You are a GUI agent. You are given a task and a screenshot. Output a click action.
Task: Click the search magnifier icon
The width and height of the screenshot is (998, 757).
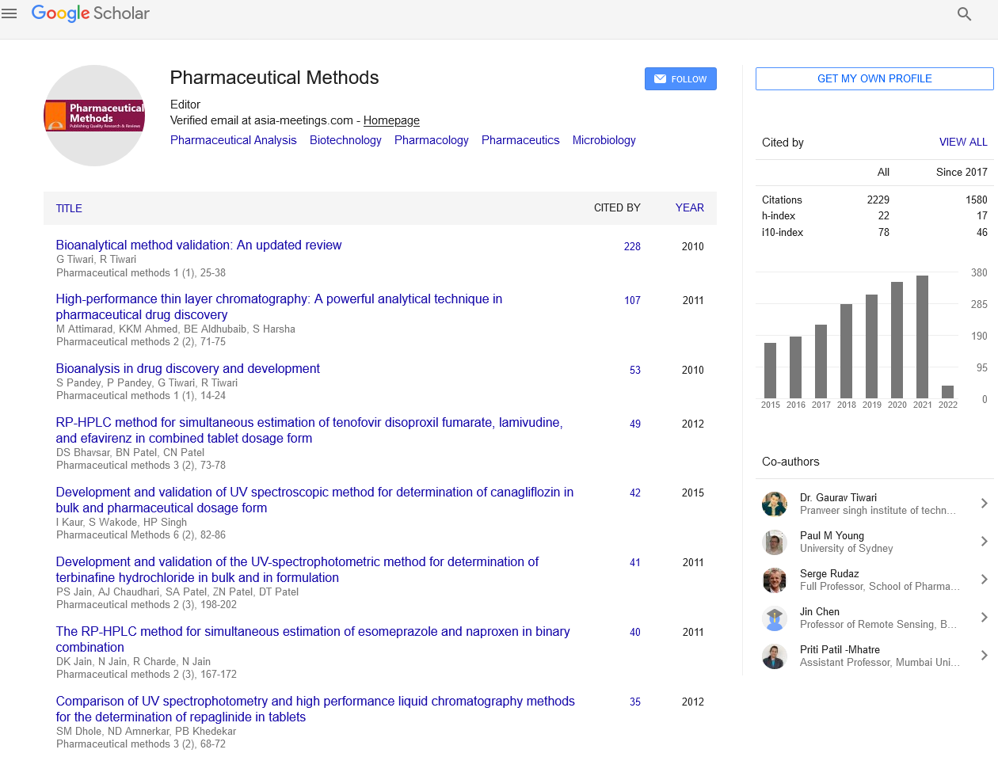coord(964,13)
